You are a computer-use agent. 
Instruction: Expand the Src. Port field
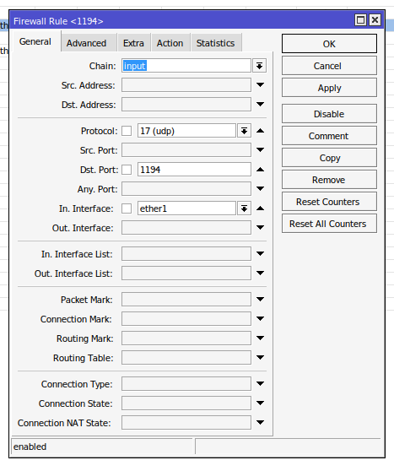(x=261, y=149)
